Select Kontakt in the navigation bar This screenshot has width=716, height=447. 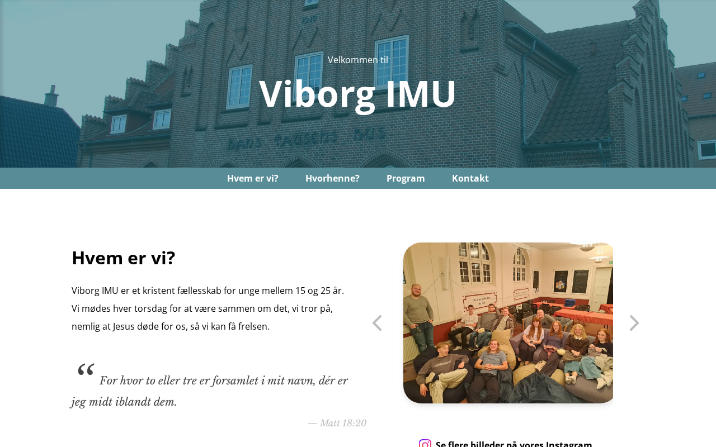click(x=470, y=178)
